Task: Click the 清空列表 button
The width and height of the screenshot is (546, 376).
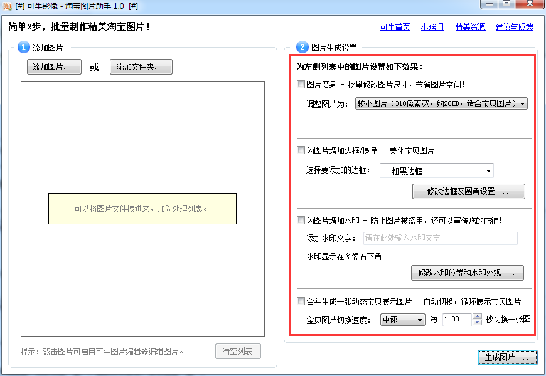Action: pyautogui.click(x=238, y=352)
